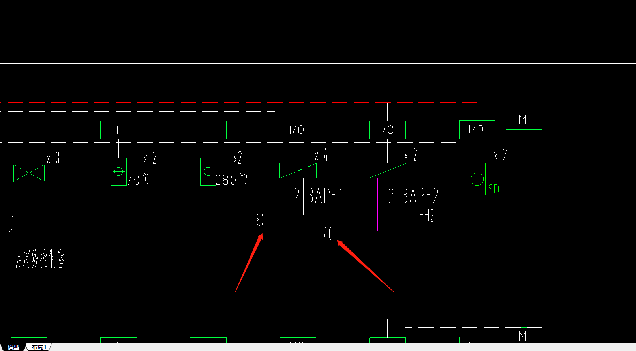The width and height of the screenshot is (636, 351).
Task: Click the 2-3APE2 label
Action: (x=413, y=195)
